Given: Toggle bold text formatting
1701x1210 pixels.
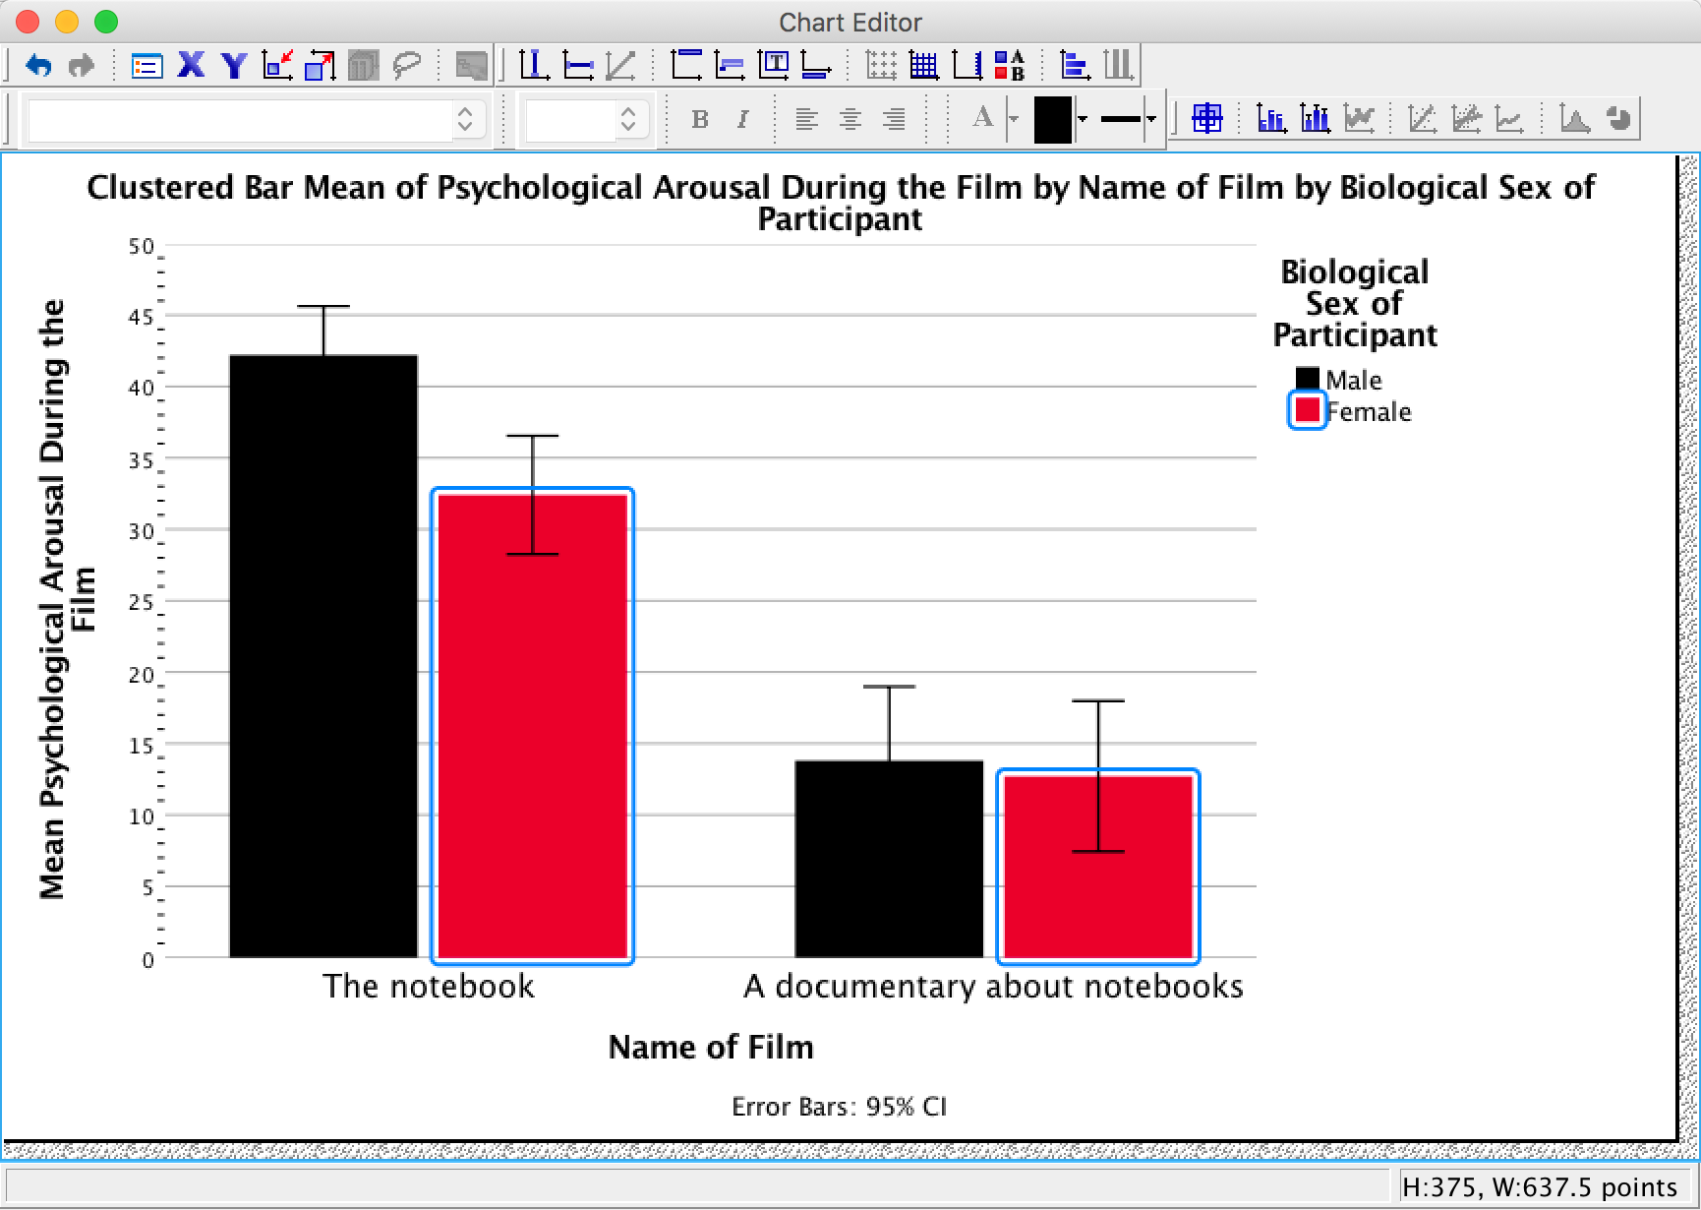Looking at the screenshot, I should point(699,119).
